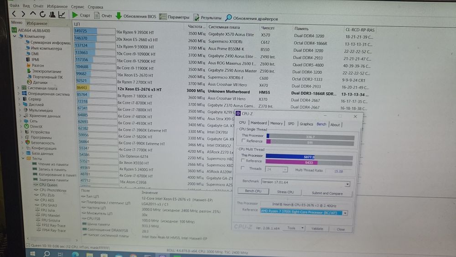This screenshot has height=257, width=456.
Task: Open the Graphics tab in CPU-Z
Action: 306,124
